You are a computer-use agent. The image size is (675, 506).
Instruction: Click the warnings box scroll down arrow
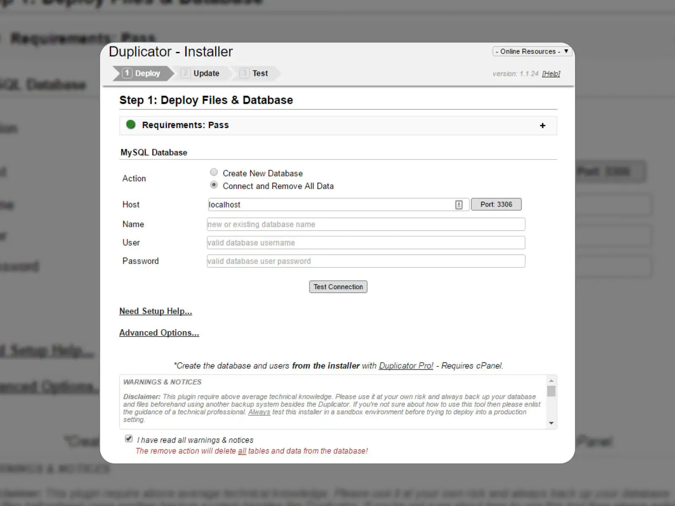coord(551,423)
